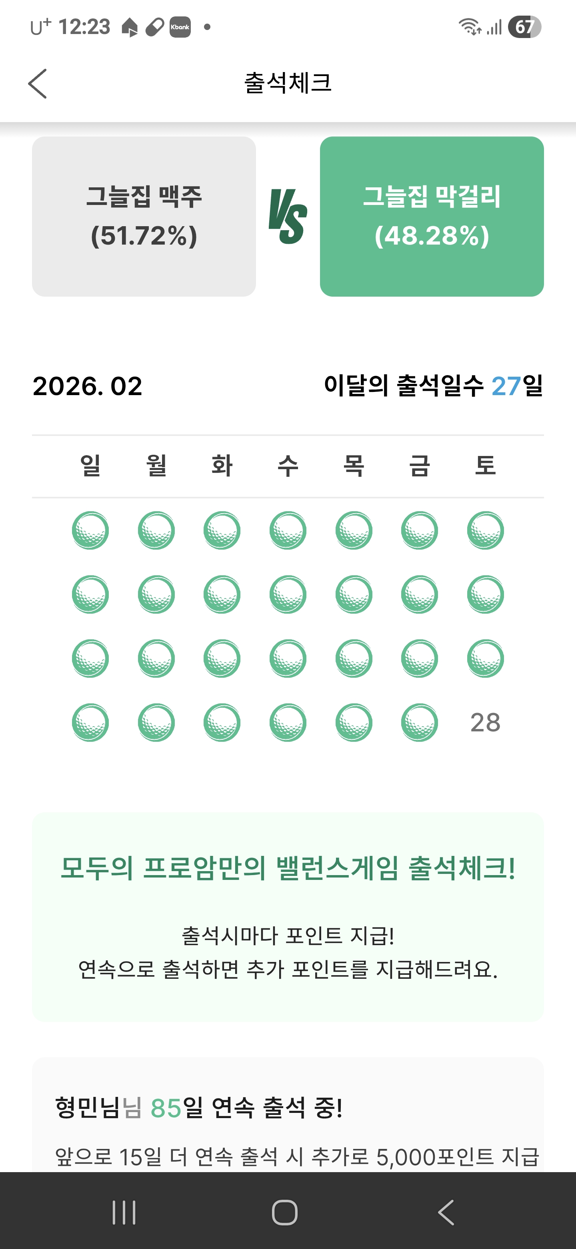Tap the 밸런스게임 출석체크 info banner
576x1249 pixels.
(x=288, y=916)
